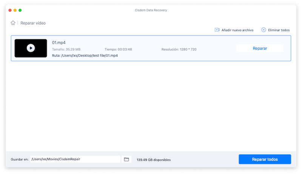Maximize the window with green button

tap(20, 10)
